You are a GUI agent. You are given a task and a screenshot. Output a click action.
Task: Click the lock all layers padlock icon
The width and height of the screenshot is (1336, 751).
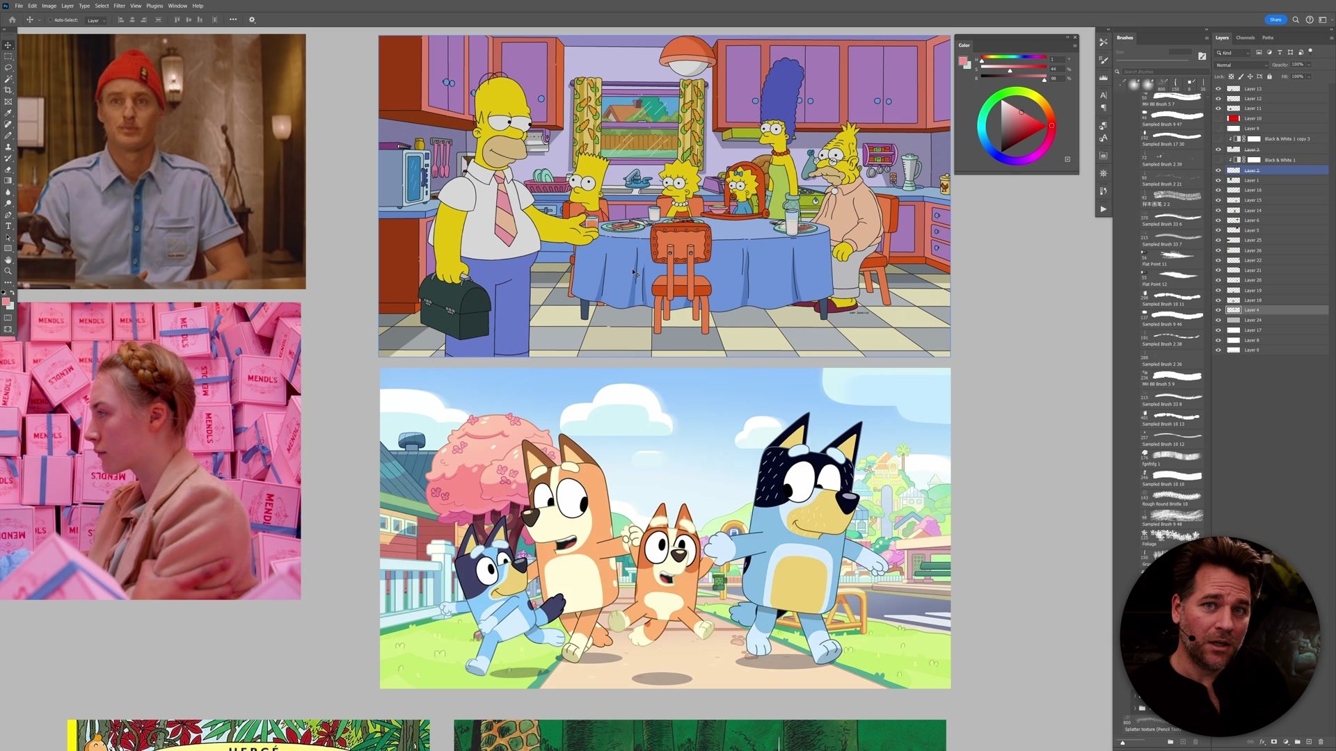tap(1269, 76)
